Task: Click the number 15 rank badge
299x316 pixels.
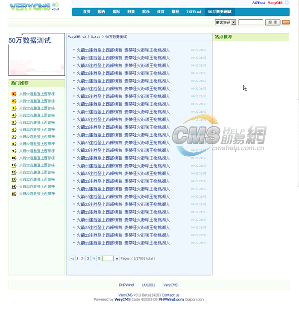Action: pyautogui.click(x=14, y=194)
